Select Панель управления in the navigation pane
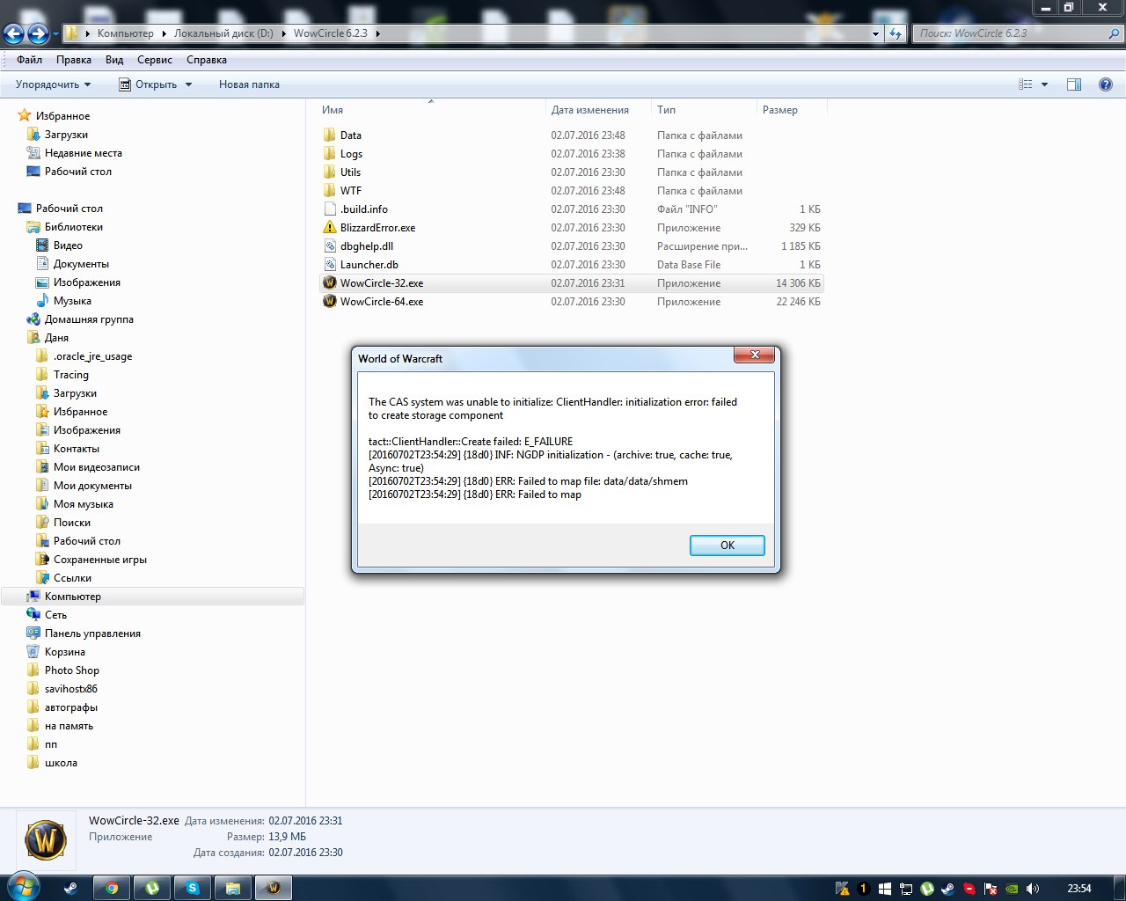 [92, 634]
